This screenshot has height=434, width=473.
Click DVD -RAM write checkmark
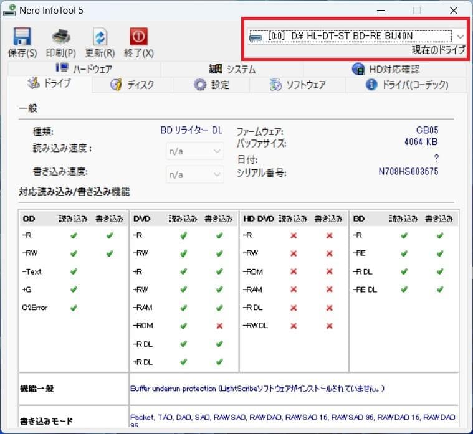(x=219, y=308)
